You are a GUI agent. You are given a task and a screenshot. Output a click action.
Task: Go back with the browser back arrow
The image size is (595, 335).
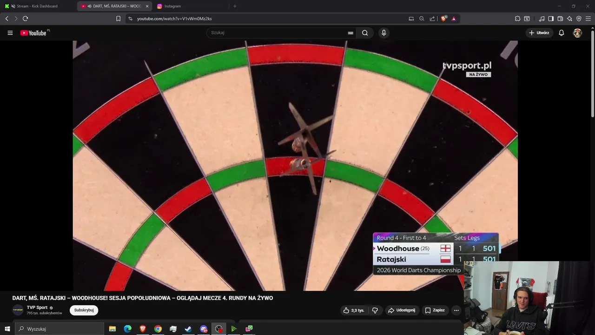7,19
